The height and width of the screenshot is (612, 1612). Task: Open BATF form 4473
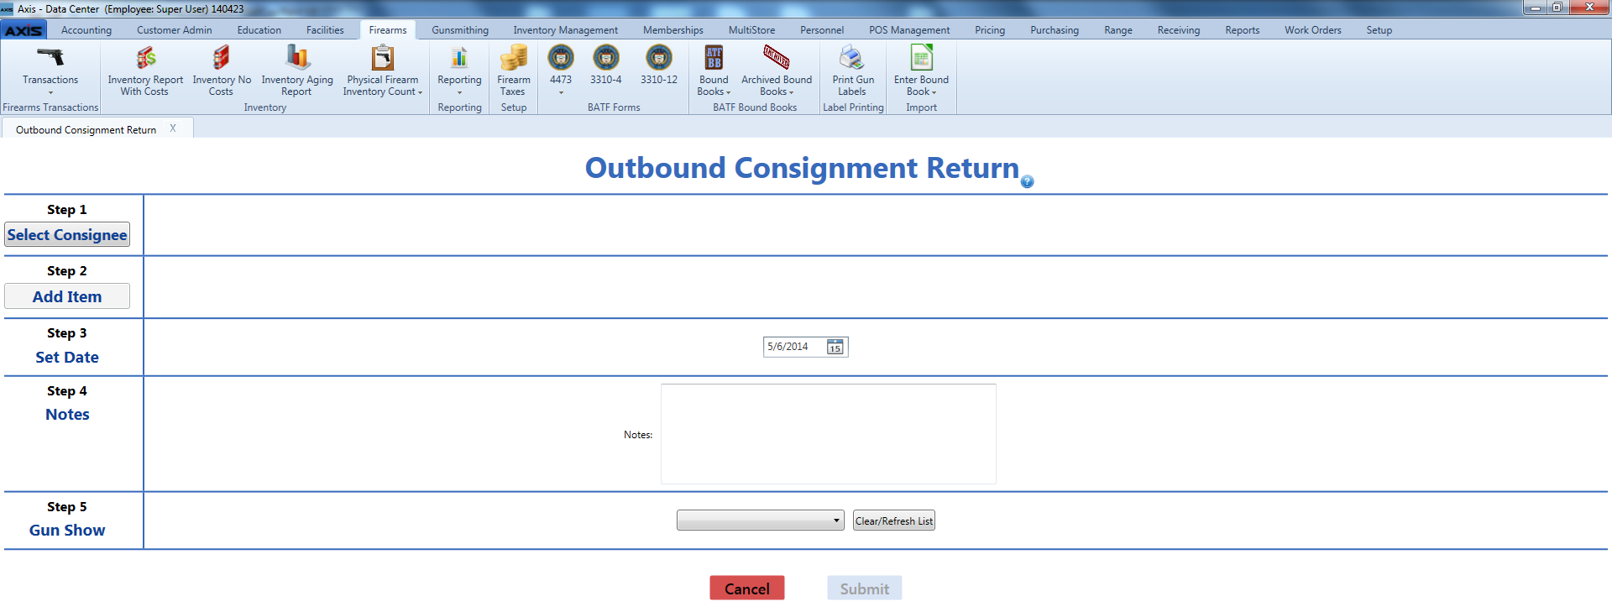click(x=561, y=65)
